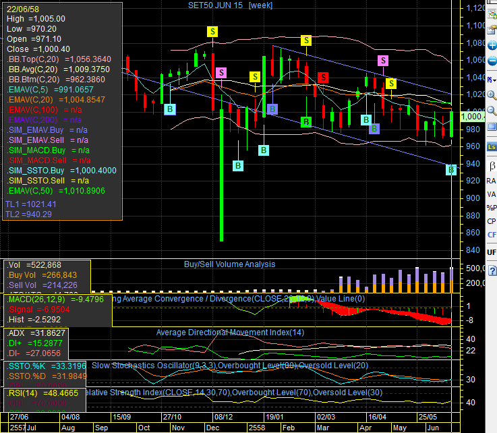Screen dimensions: 497x433
Task: Click the Buy/Sell Volume Analysis title
Action: pos(229,264)
